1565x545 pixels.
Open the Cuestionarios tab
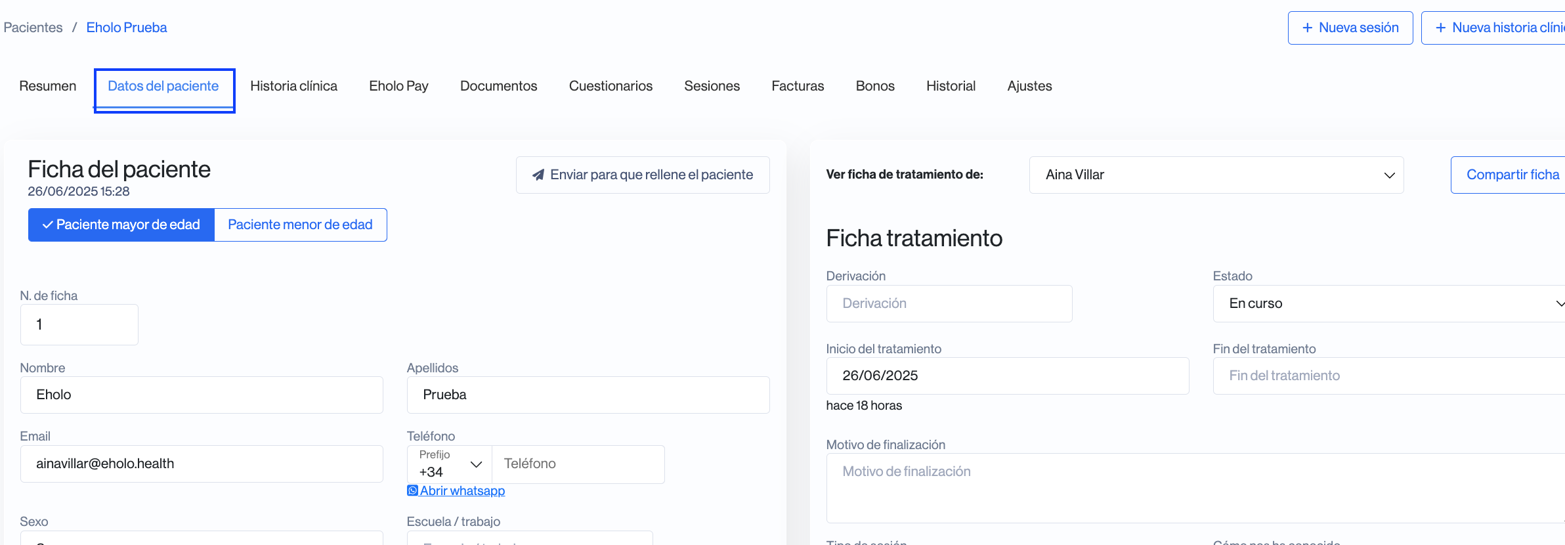coord(610,86)
